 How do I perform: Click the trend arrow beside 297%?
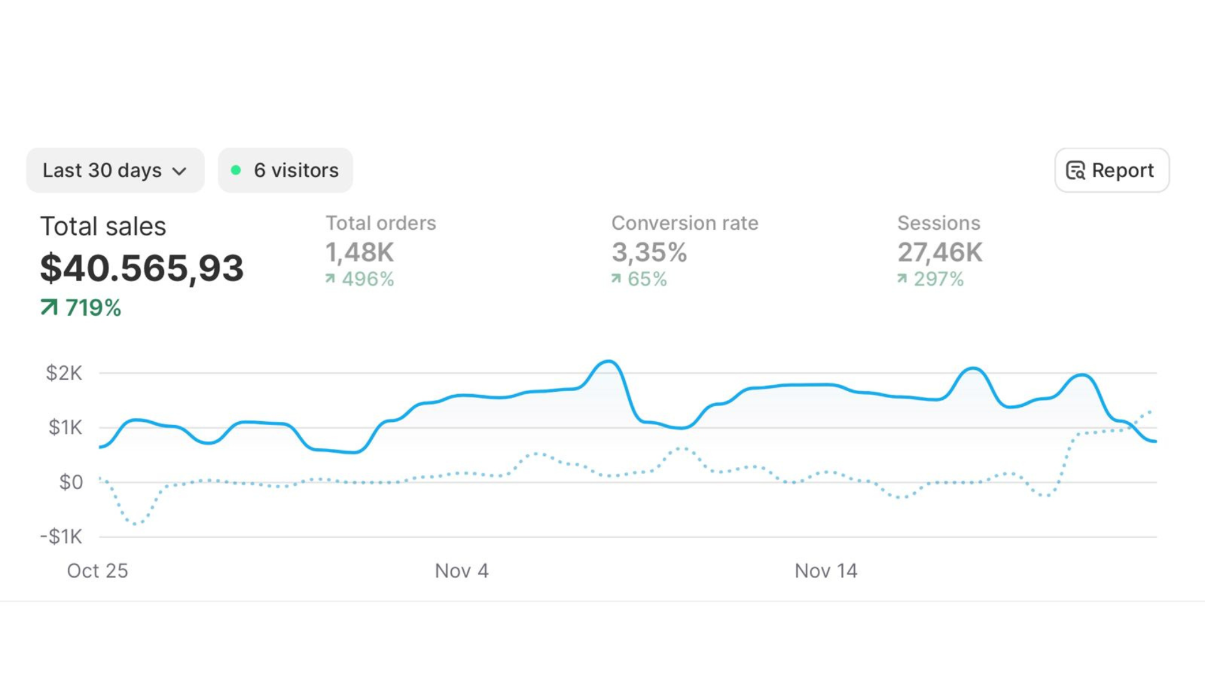[x=902, y=278]
